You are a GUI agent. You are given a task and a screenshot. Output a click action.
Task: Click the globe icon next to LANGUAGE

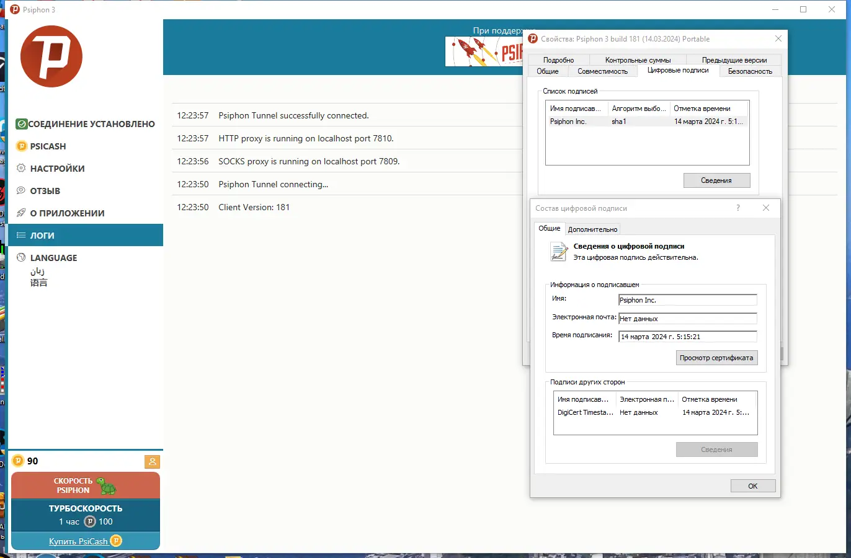[x=21, y=257]
